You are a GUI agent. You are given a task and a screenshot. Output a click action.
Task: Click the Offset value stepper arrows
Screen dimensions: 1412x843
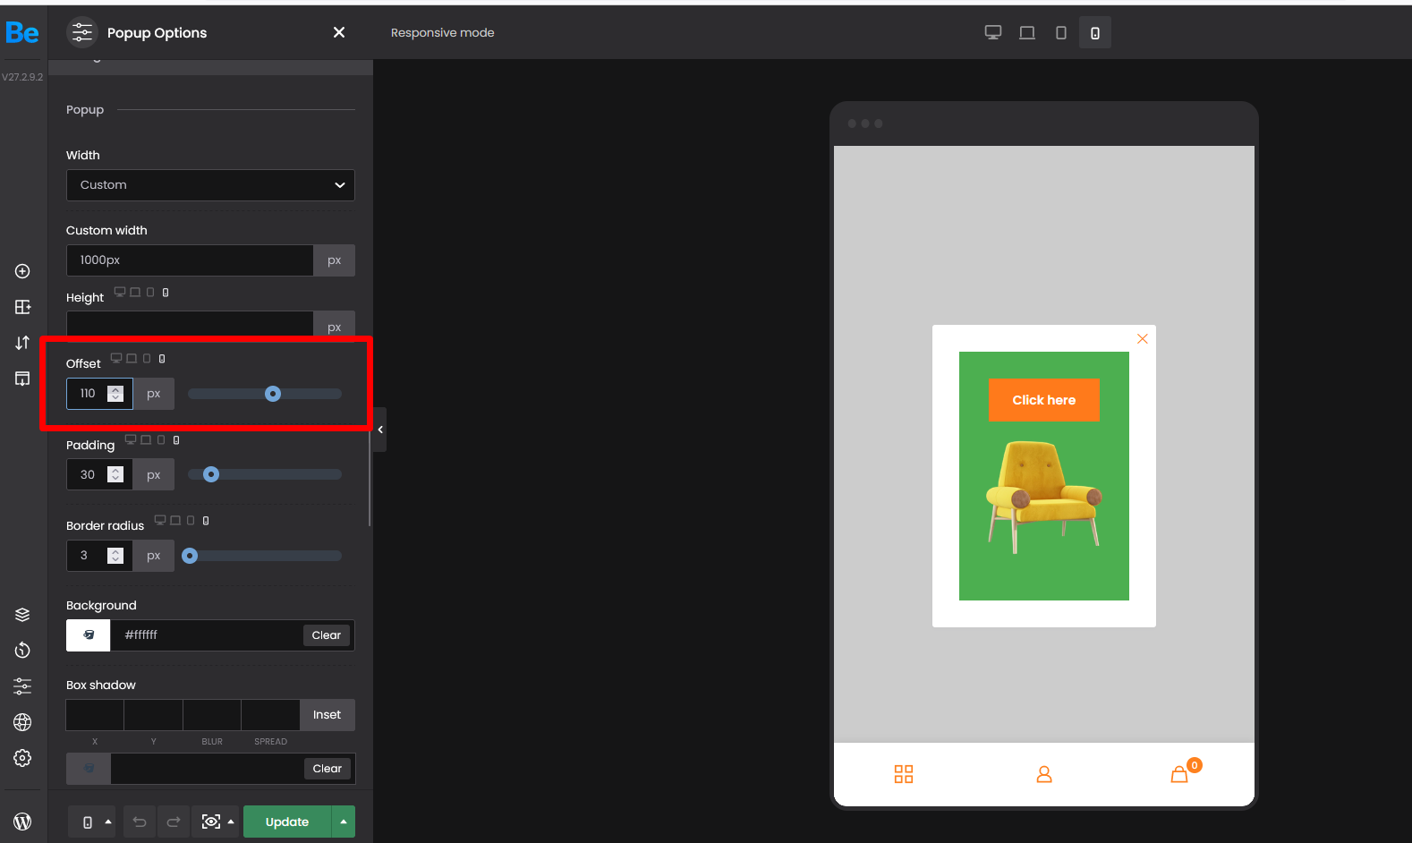tap(115, 394)
